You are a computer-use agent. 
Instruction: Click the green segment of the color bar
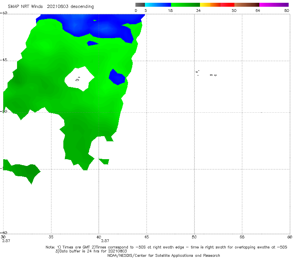185,5
